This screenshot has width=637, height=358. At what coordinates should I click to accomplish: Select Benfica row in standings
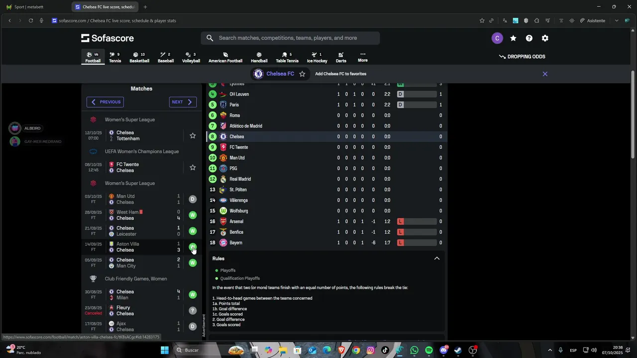(326, 232)
